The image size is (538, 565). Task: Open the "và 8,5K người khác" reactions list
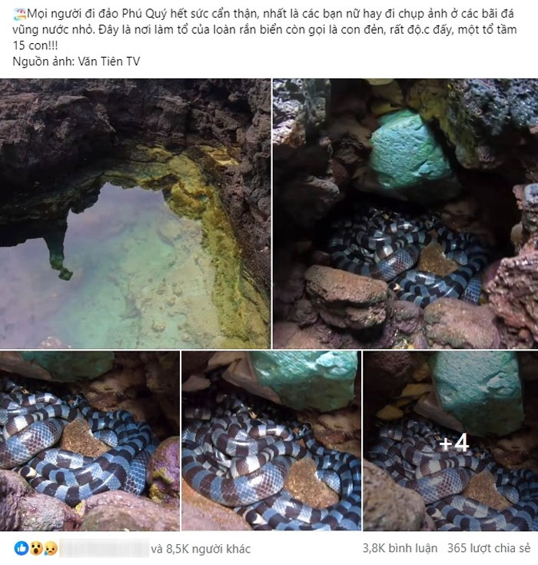(x=201, y=549)
